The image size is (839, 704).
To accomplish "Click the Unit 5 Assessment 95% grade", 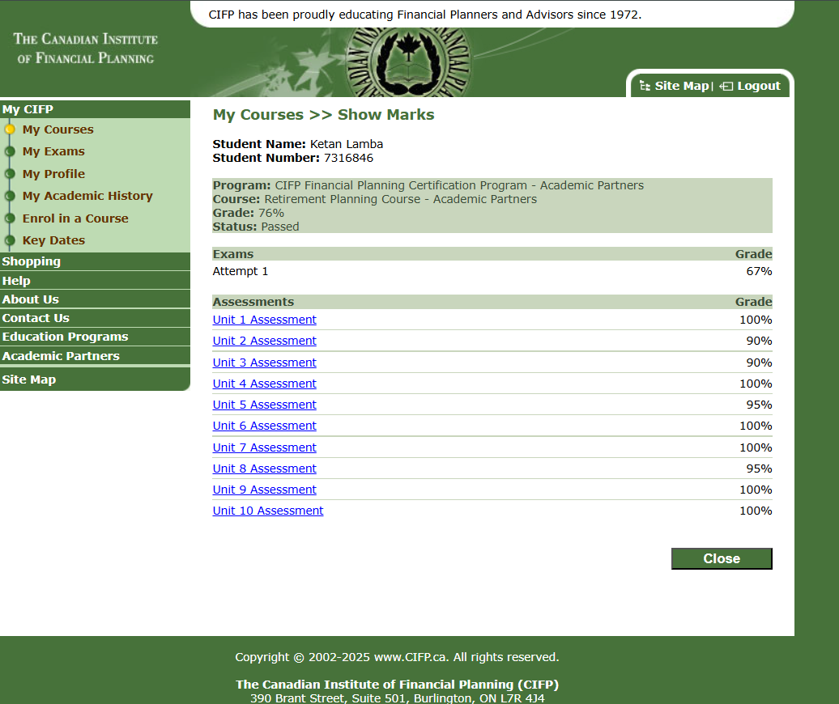I will [x=759, y=405].
